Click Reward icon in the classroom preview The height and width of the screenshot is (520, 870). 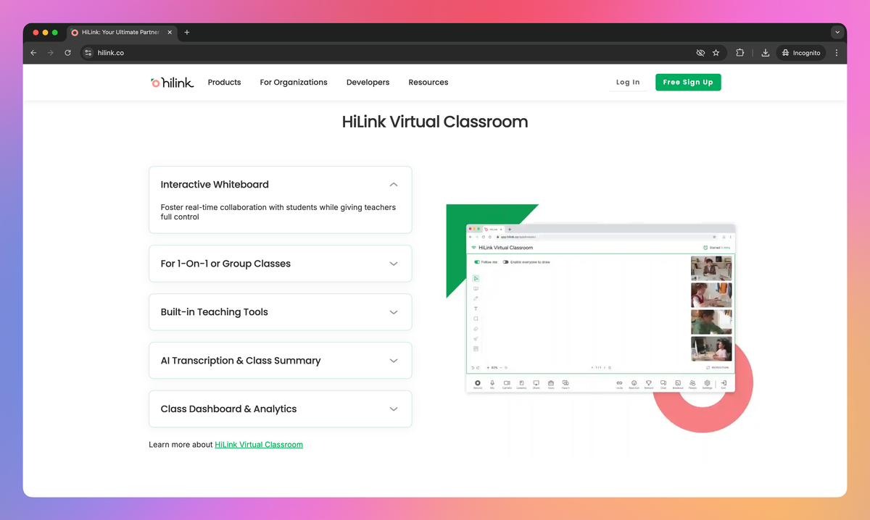(x=649, y=384)
